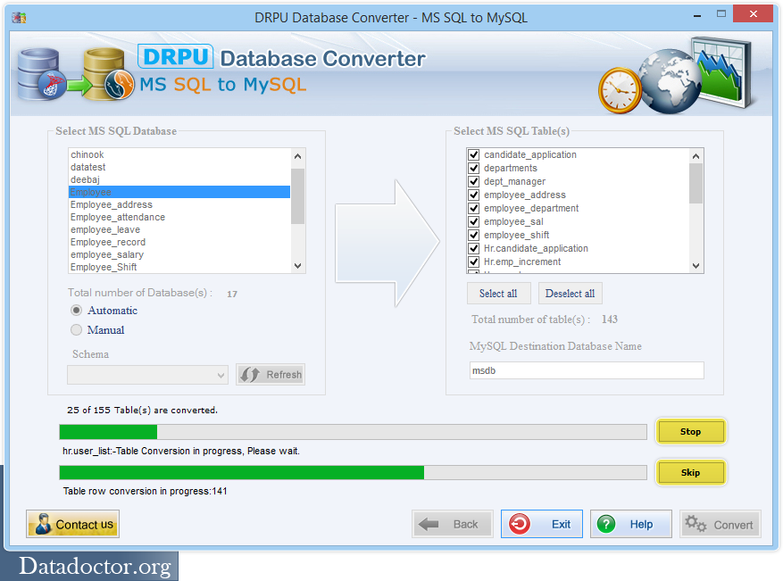Uncheck employee_shift table
Image resolution: width=783 pixels, height=581 pixels.
click(474, 235)
